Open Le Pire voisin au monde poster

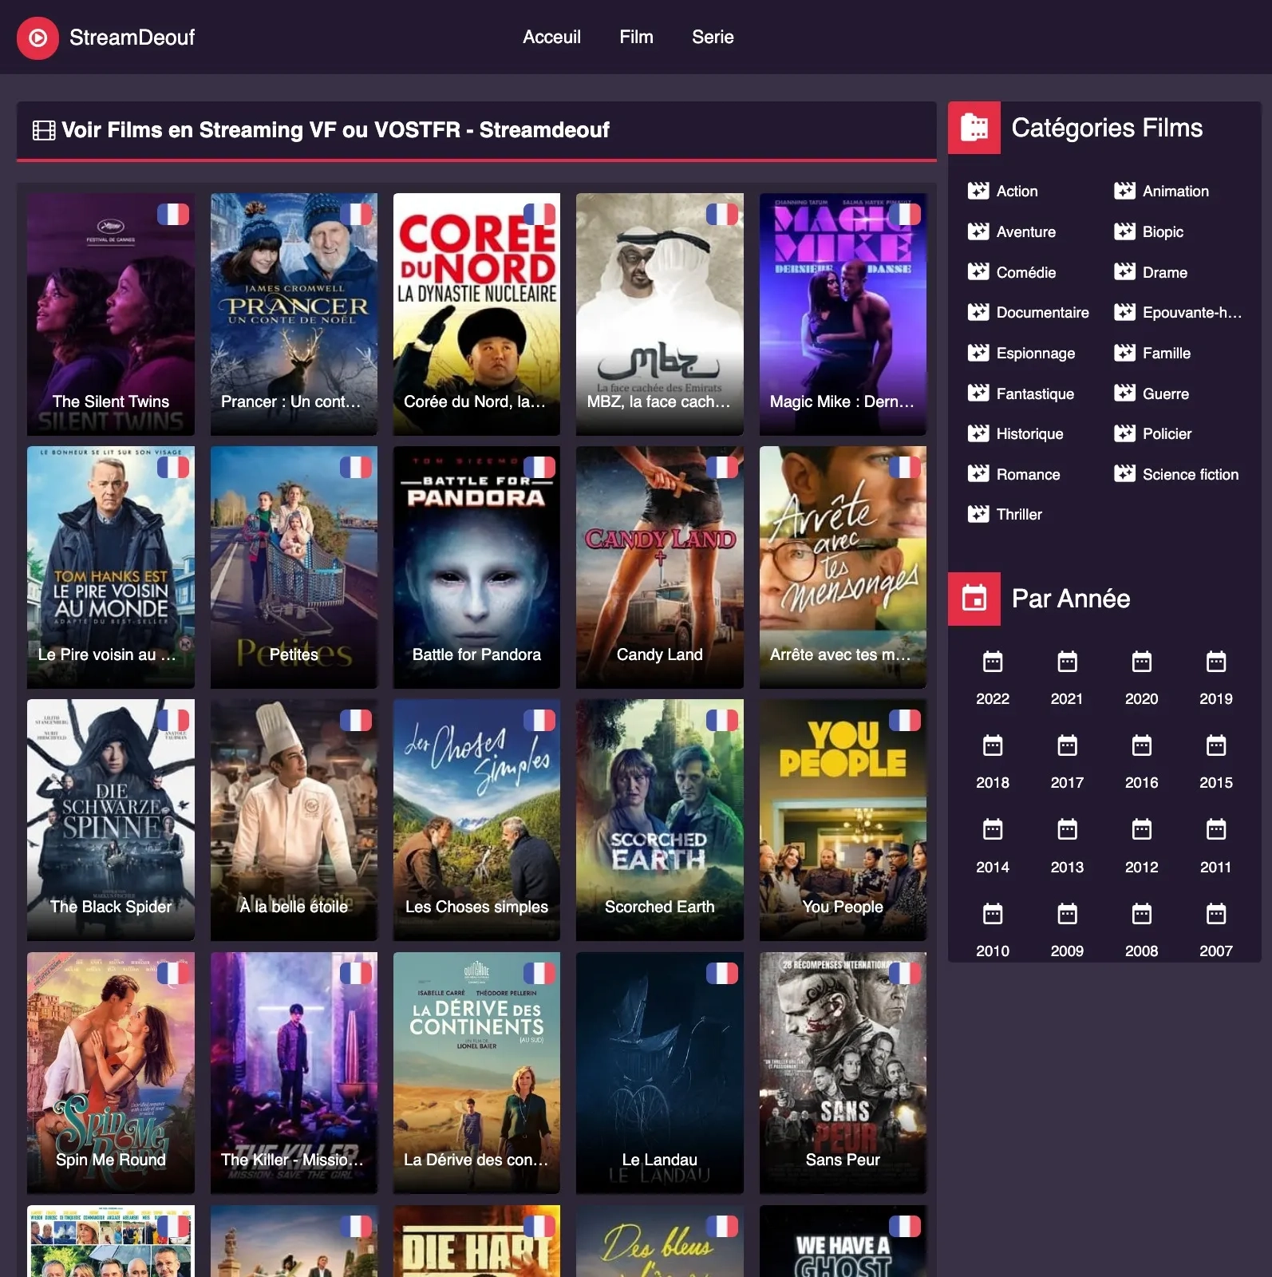coord(111,567)
